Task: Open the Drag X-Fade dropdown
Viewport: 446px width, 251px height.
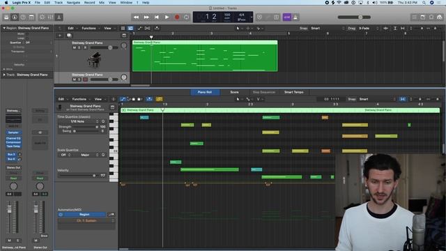Action: coord(369,28)
